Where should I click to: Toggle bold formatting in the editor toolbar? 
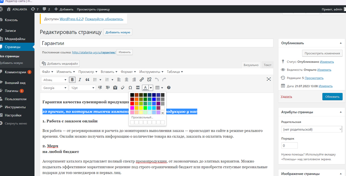coord(72,80)
